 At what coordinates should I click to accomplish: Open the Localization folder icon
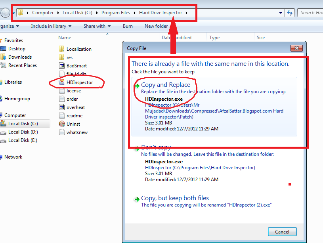(x=61, y=49)
